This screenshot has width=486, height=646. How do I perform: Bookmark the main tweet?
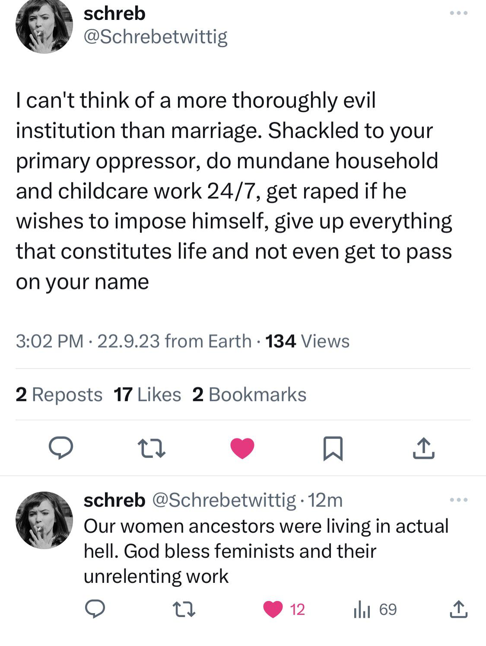coord(333,449)
